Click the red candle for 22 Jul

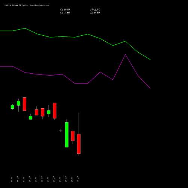click(x=42, y=112)
